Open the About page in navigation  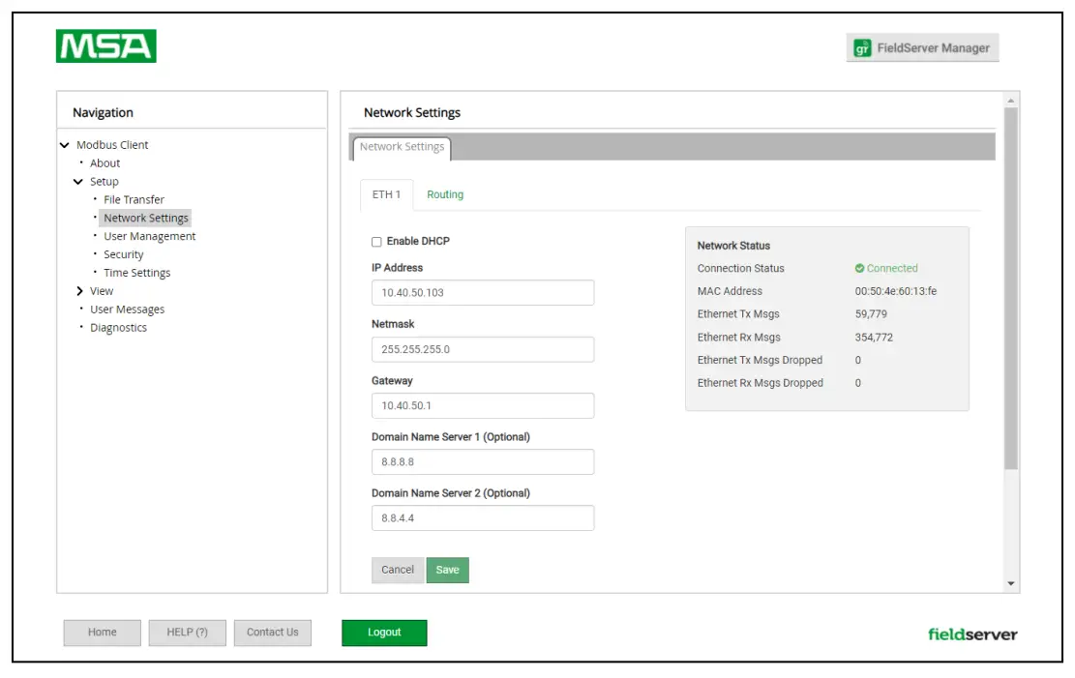pyautogui.click(x=105, y=163)
